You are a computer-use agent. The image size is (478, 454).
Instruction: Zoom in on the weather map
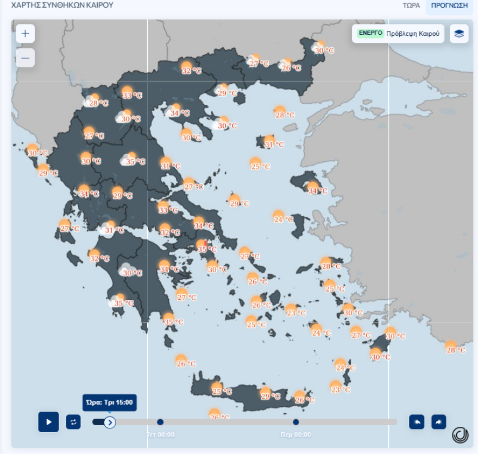tap(25, 34)
